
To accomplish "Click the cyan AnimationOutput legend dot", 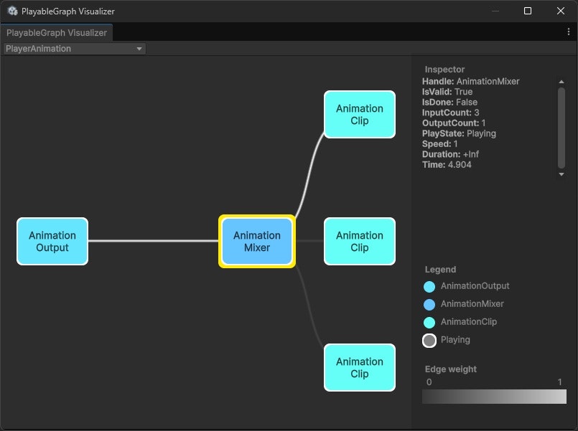I will click(429, 285).
